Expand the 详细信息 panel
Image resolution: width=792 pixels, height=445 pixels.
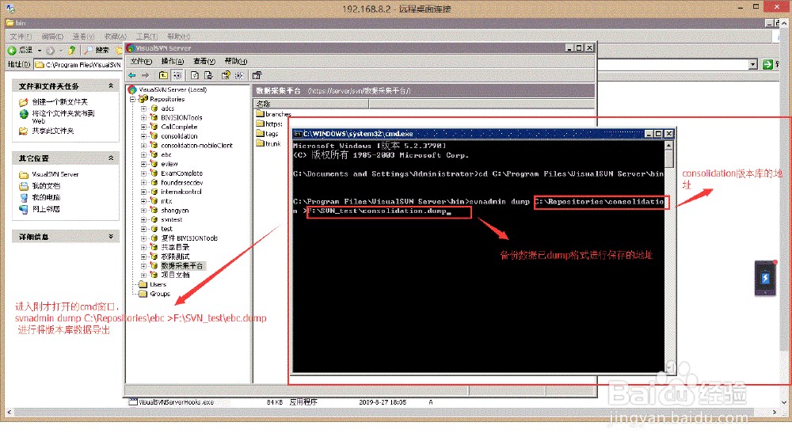(x=111, y=237)
